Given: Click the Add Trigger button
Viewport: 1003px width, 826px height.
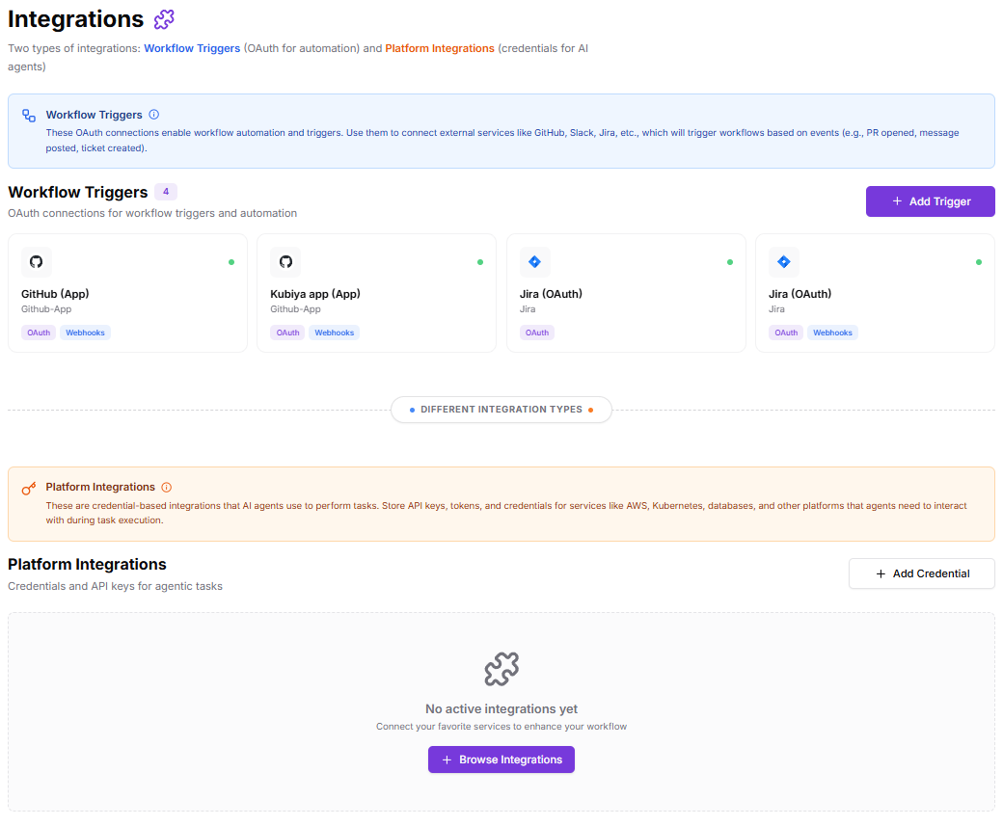Looking at the screenshot, I should click(x=930, y=201).
